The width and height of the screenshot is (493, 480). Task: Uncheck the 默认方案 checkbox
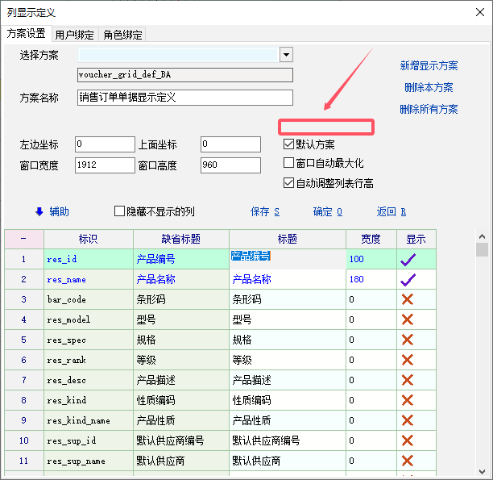[x=288, y=144]
